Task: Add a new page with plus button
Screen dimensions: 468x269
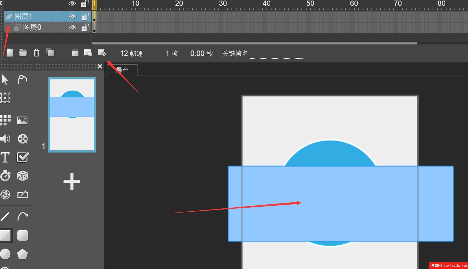Action: pos(72,181)
